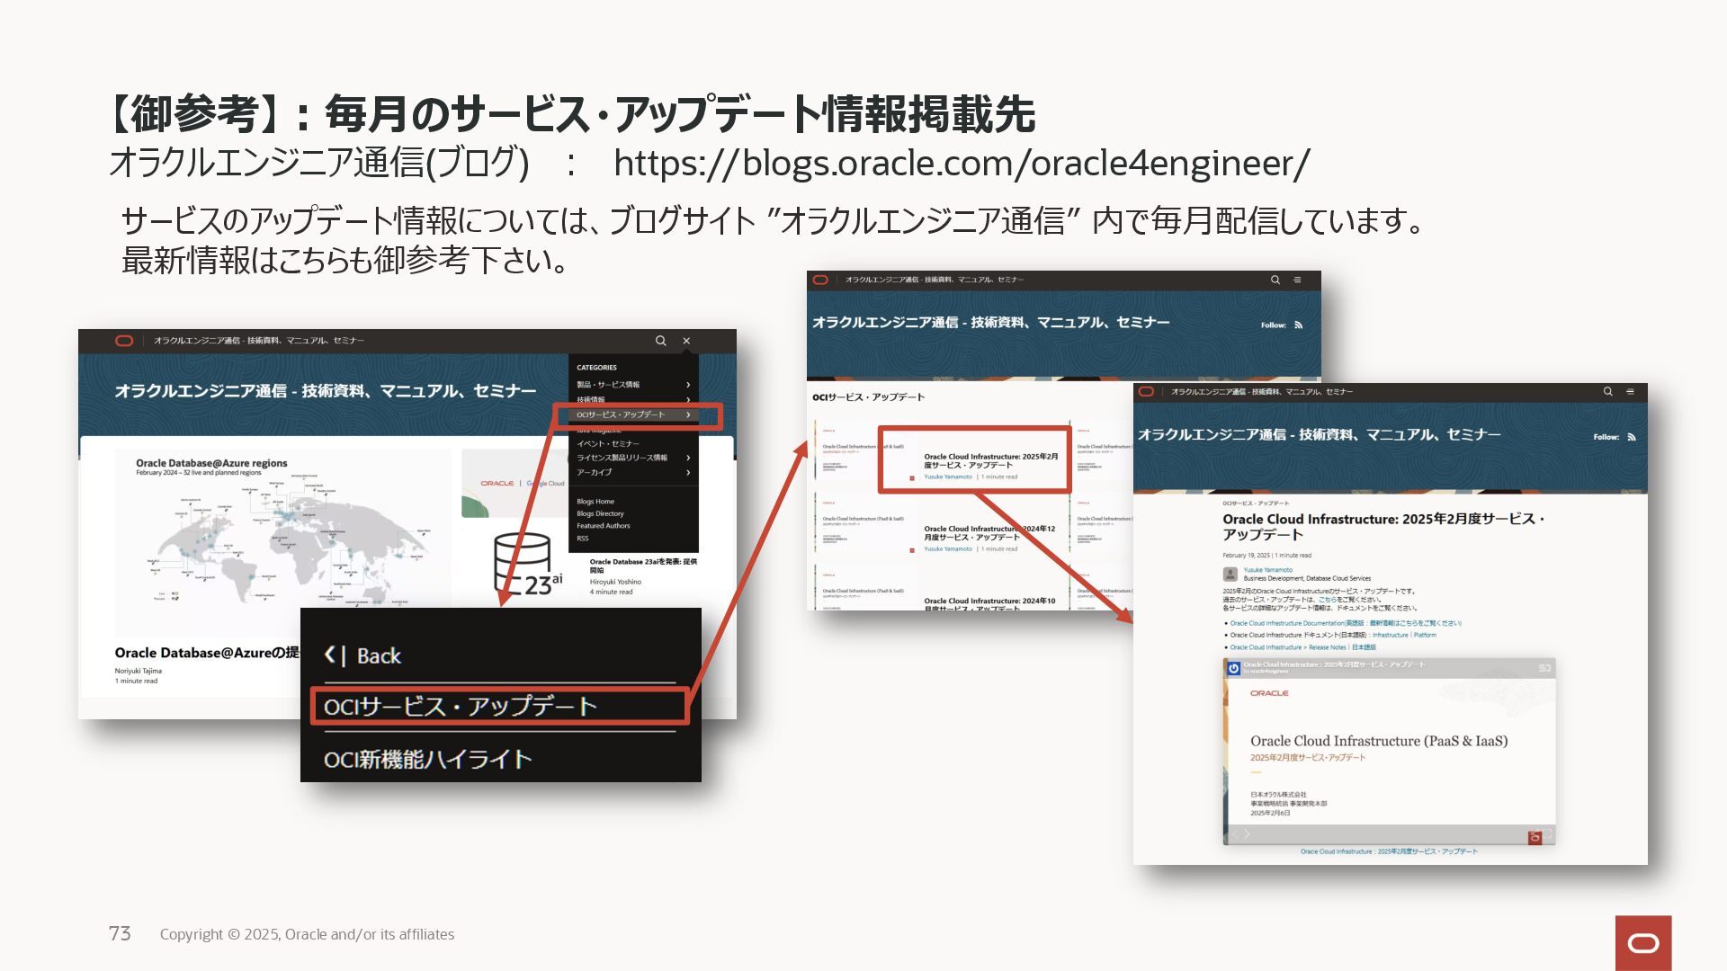The image size is (1727, 971).
Task: Click search icon in leftmost blog screenshot
Action: [x=660, y=341]
